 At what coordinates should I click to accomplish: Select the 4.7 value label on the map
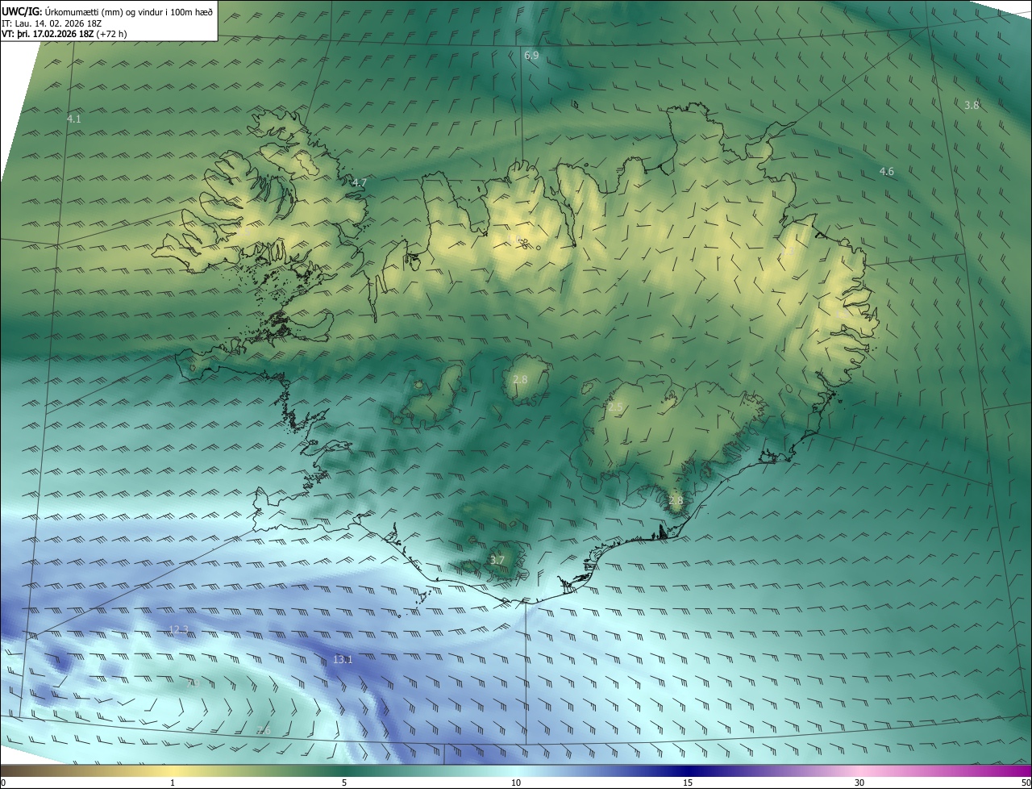tap(359, 183)
